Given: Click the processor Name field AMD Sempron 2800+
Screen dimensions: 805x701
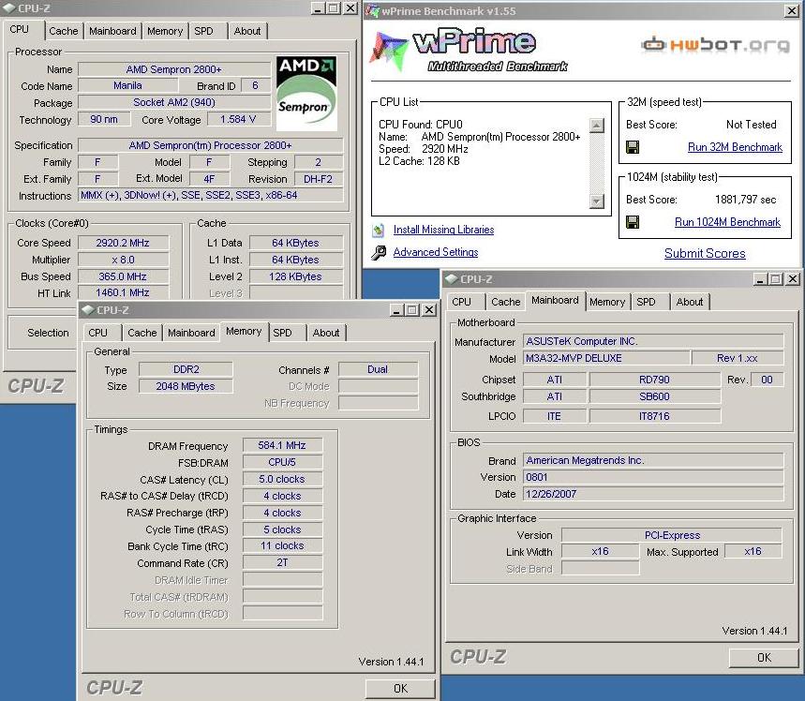Looking at the screenshot, I should coord(174,69).
